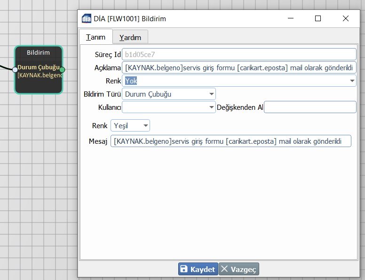Close the Bildirim dialog with the X

(346, 19)
